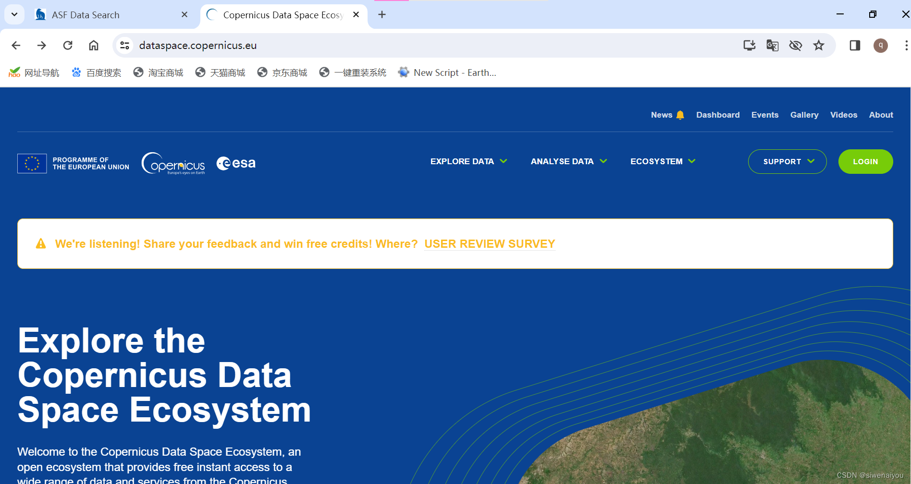The width and height of the screenshot is (911, 484).
Task: Expand the ECOSYSTEM menu
Action: pyautogui.click(x=663, y=161)
